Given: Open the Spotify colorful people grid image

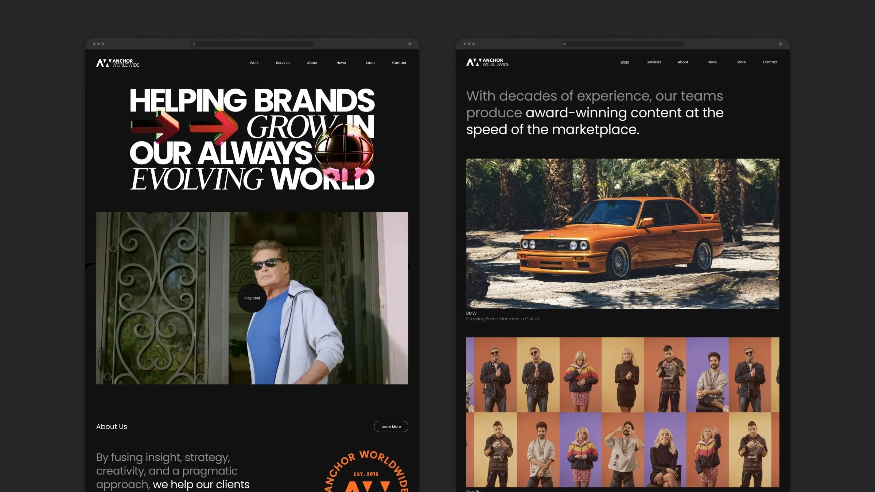Looking at the screenshot, I should point(622,412).
